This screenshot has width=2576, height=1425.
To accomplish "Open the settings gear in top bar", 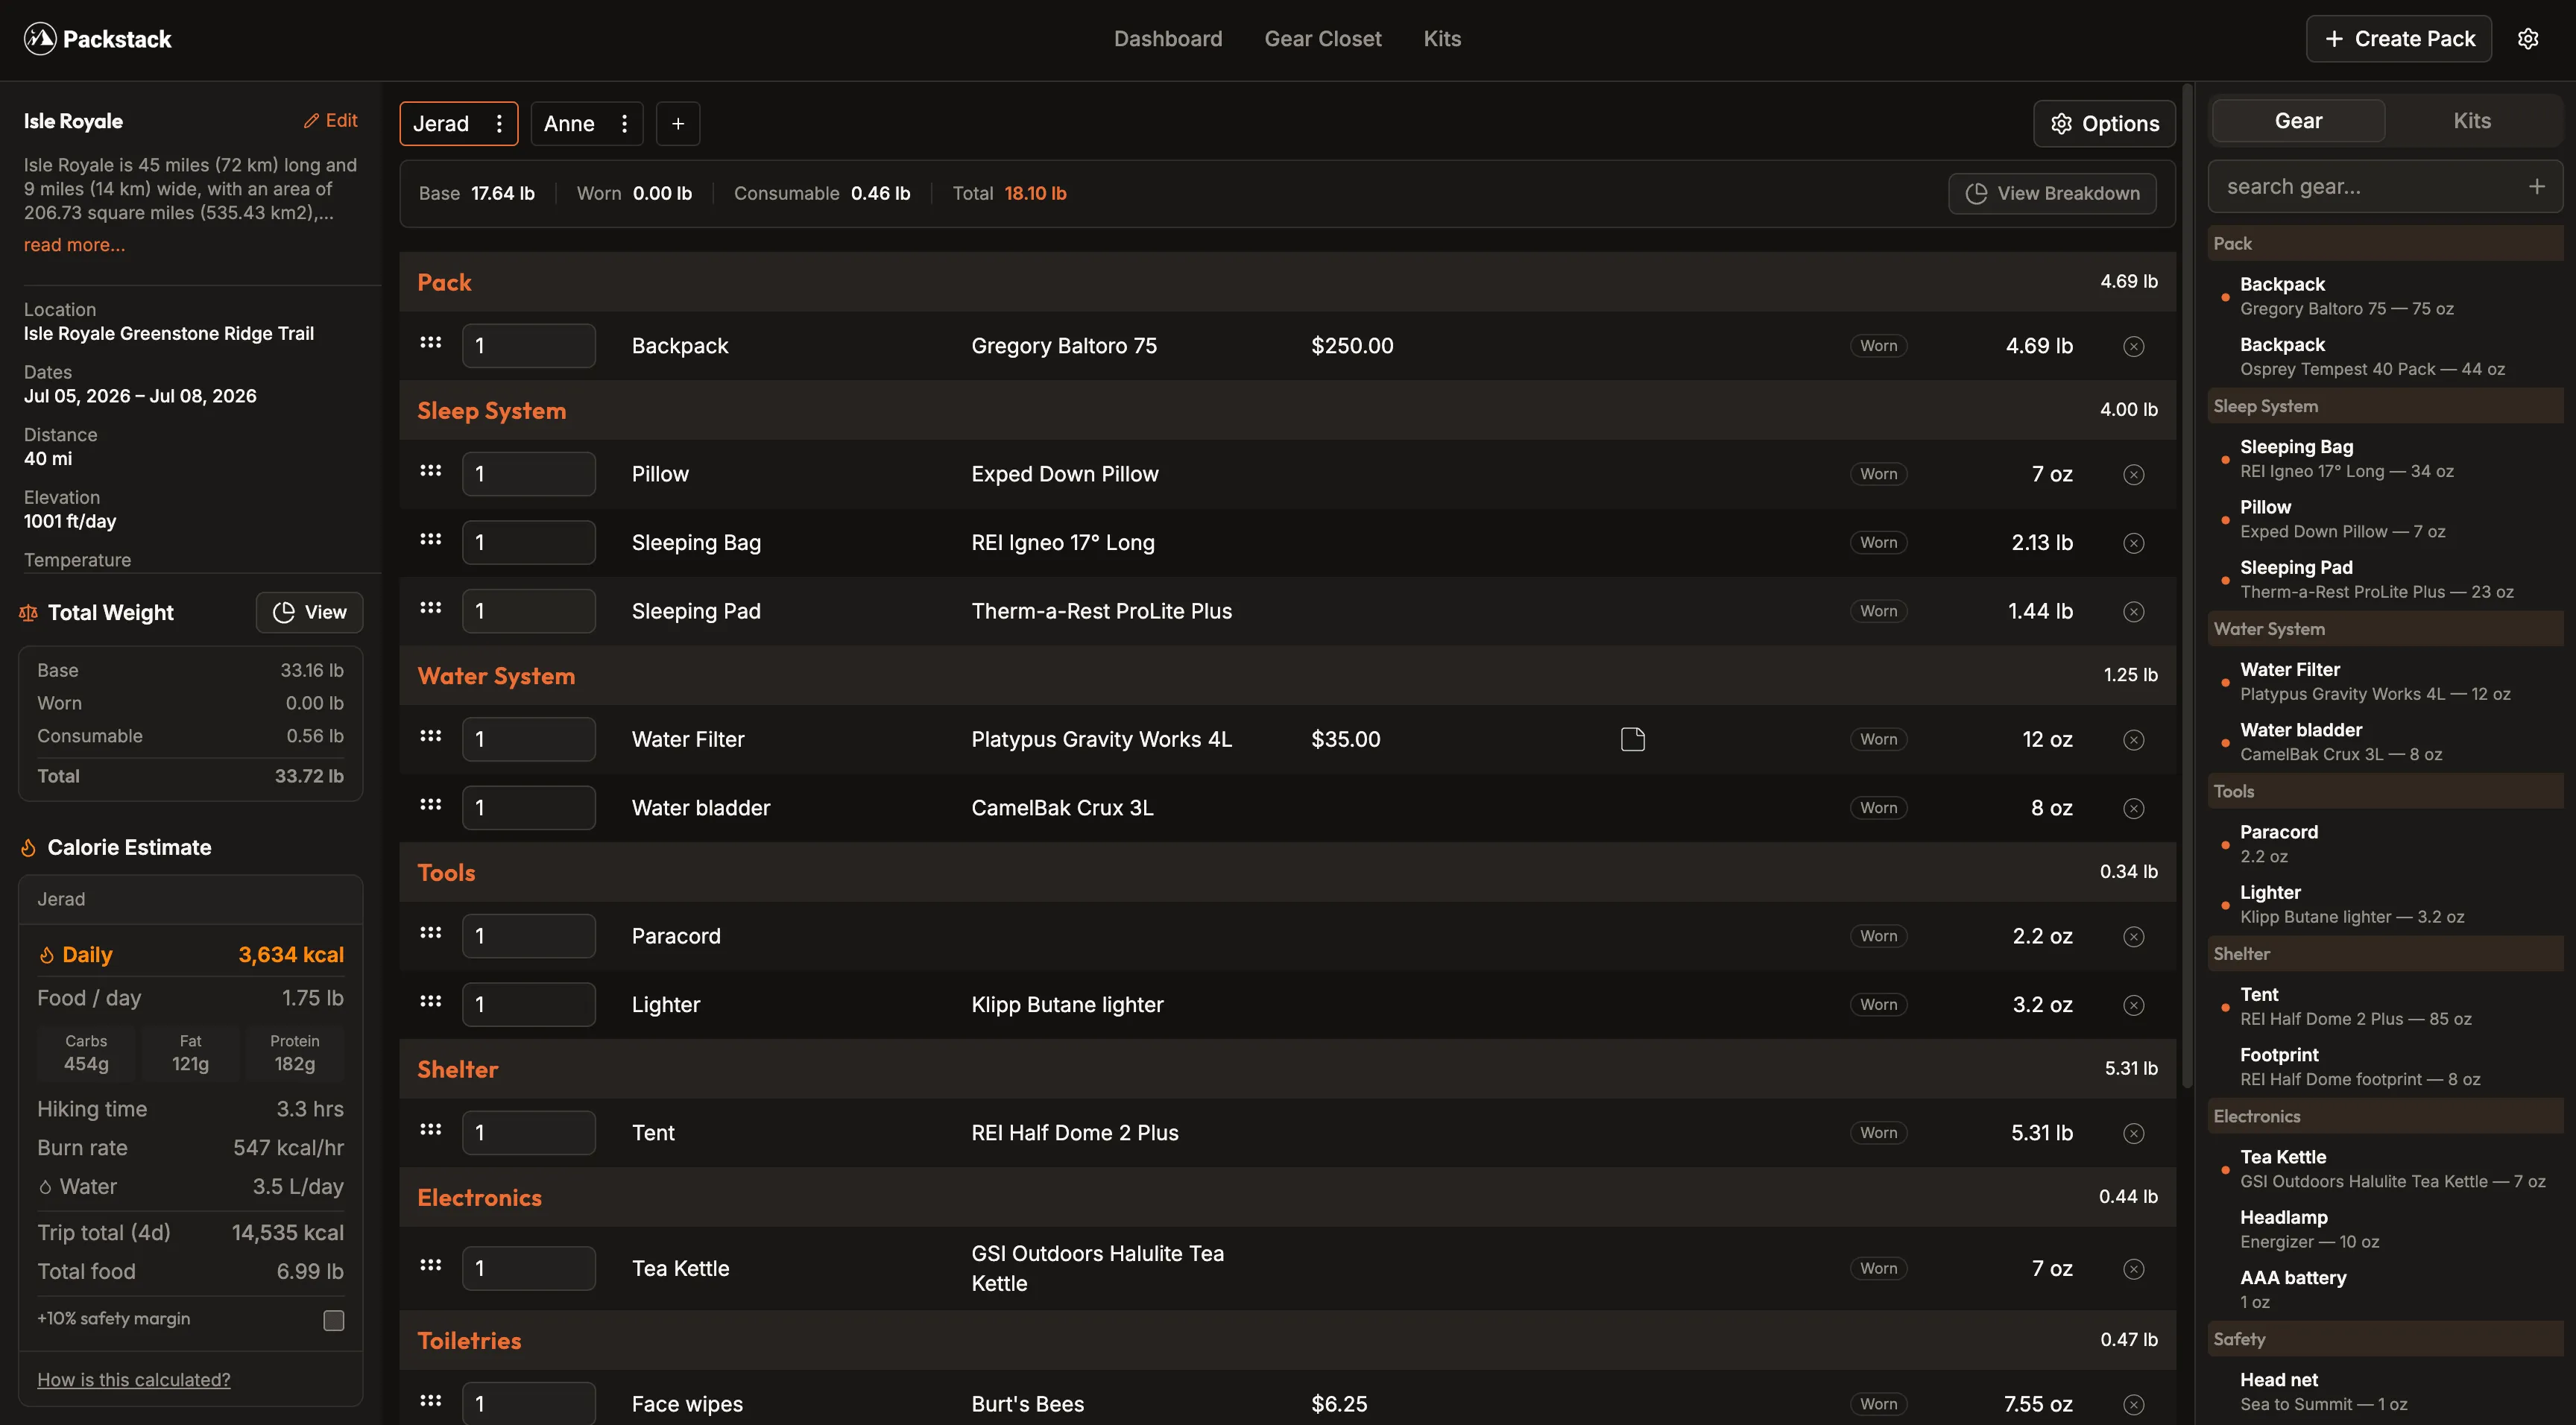I will click(x=2527, y=39).
